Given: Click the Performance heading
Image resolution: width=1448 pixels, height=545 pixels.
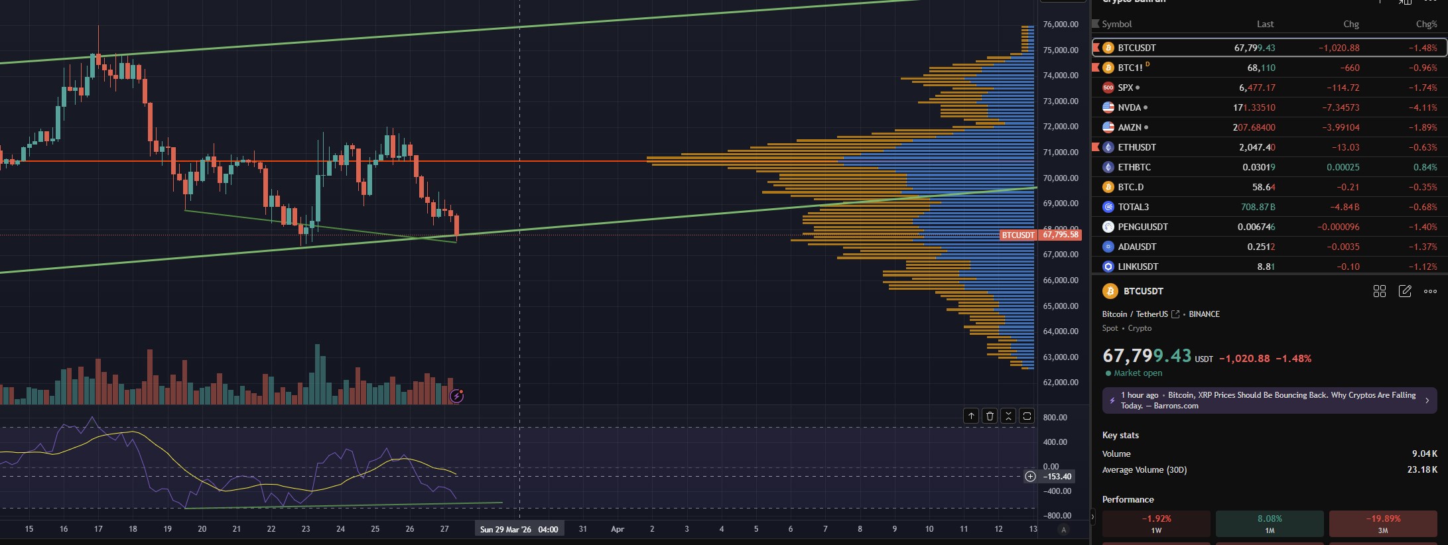Looking at the screenshot, I should click(x=1128, y=499).
